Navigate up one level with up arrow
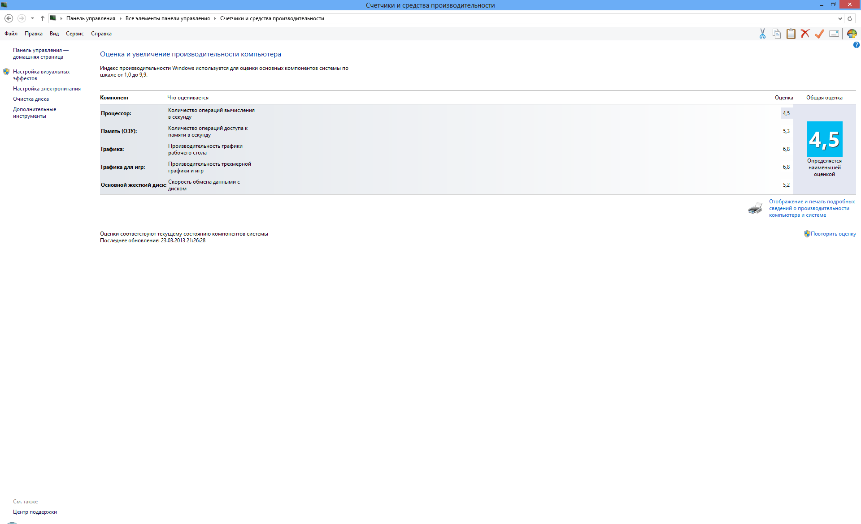The image size is (861, 524). (43, 18)
